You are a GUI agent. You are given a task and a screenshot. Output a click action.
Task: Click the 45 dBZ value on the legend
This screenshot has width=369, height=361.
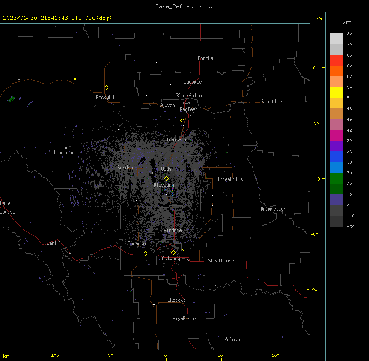click(349, 120)
